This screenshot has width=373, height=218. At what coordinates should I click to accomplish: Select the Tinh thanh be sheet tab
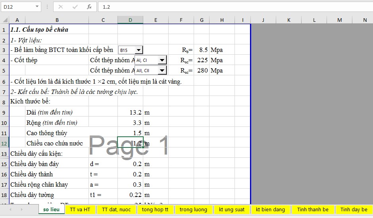click(x=313, y=209)
